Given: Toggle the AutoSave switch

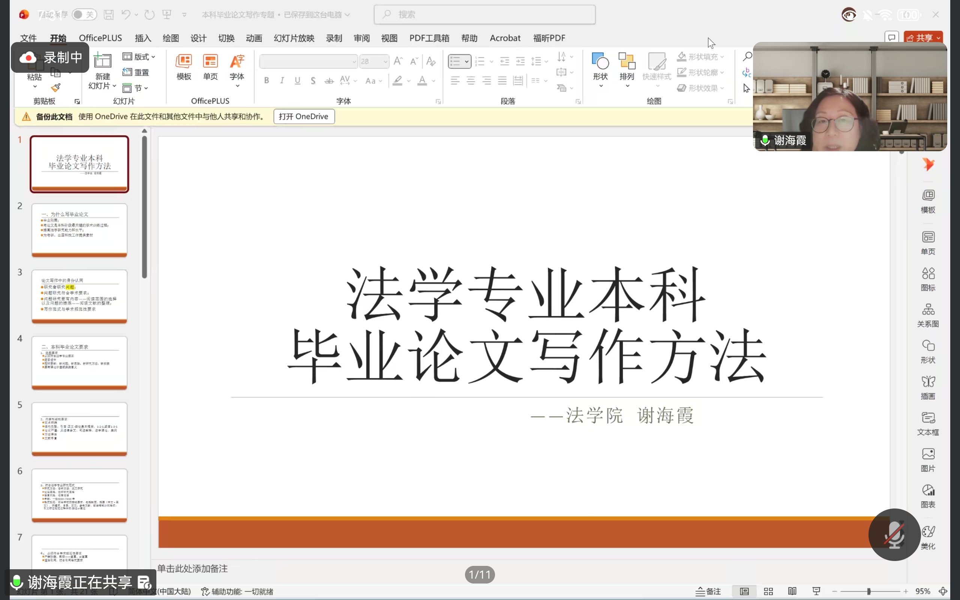Looking at the screenshot, I should (x=84, y=15).
